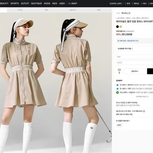The image size is (153, 153).
Task: Click the 결제 3일 이내 발송 예정 text
Action: 124,114
